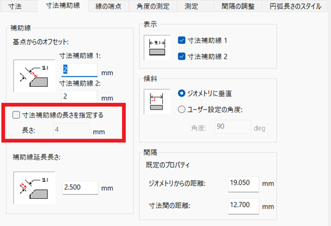Click the 表示 section preview diagram

click(157, 47)
